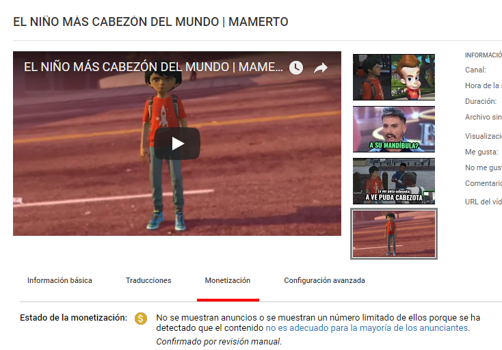Click the 'Me gusta:' info label
Screen dimensions: 502x350
[x=481, y=152]
